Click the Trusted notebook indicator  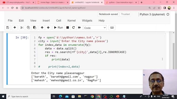click(x=125, y=14)
